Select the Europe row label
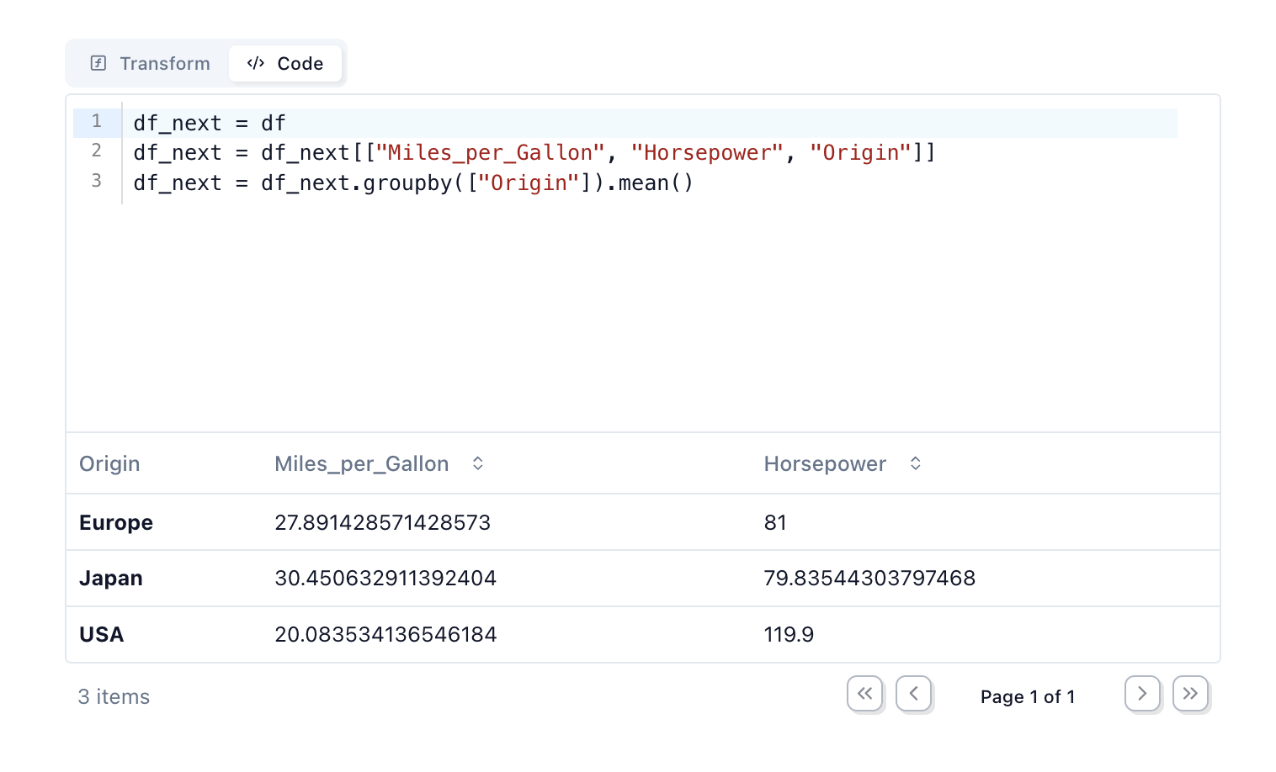This screenshot has height=772, width=1276. 116,523
